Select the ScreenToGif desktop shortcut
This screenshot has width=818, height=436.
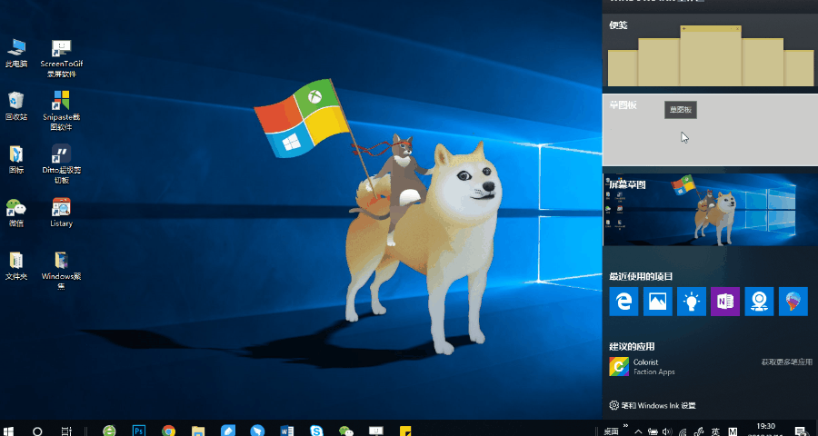62,56
